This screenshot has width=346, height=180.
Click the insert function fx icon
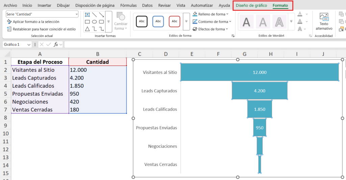coord(56,44)
